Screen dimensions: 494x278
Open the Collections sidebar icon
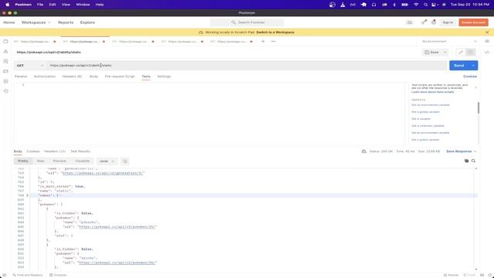click(5, 41)
